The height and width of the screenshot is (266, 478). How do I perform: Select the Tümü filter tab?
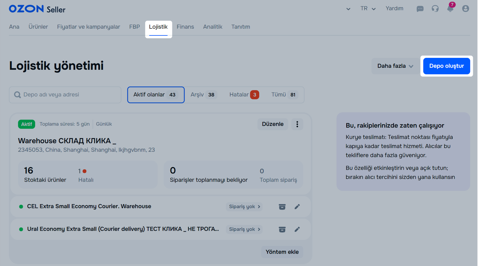(284, 95)
